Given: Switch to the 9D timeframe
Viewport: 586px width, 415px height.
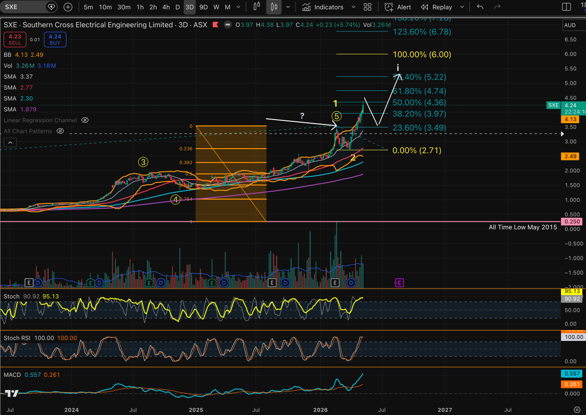Looking at the screenshot, I should coord(204,7).
